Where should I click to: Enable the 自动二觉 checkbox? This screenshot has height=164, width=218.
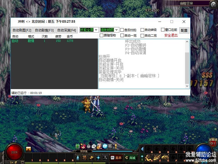point(142,36)
